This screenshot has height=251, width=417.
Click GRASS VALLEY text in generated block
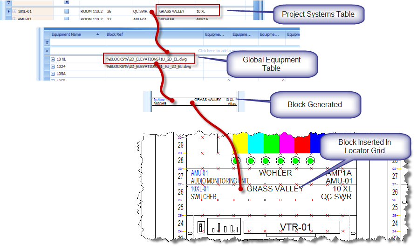point(207,100)
